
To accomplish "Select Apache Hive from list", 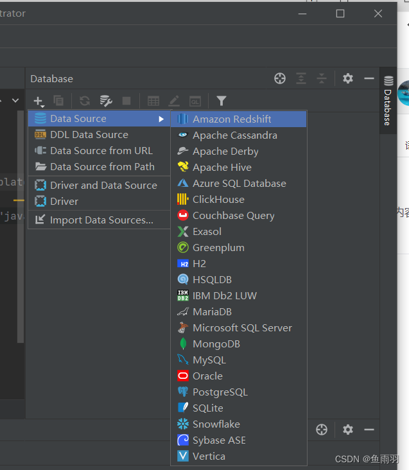I will 239,167.
